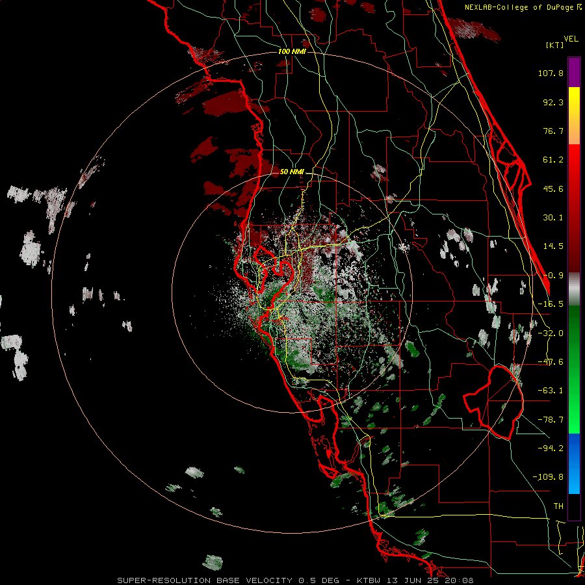Select the 92.3 scale value
The height and width of the screenshot is (585, 585).
[553, 102]
